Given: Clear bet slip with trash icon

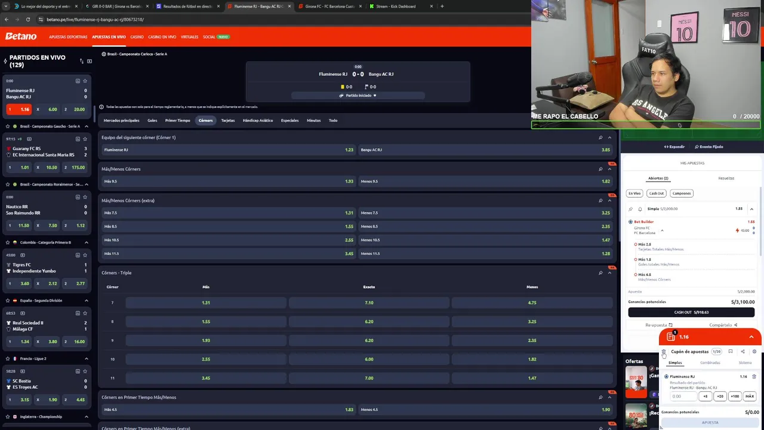Looking at the screenshot, I should click(x=664, y=352).
